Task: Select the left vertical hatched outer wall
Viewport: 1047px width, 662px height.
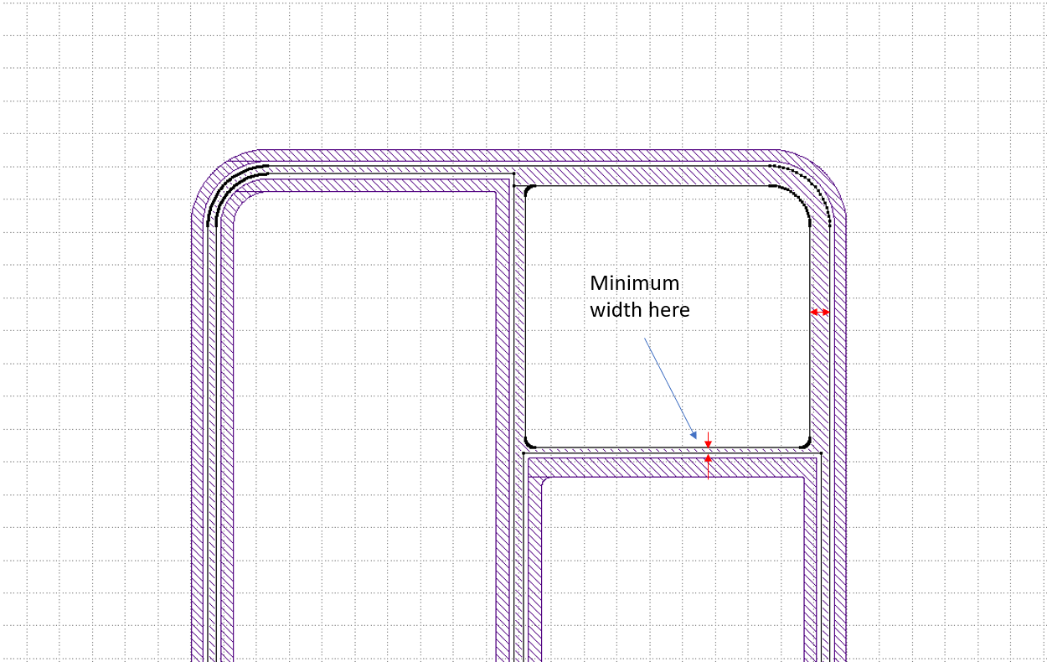Action: pos(198,419)
